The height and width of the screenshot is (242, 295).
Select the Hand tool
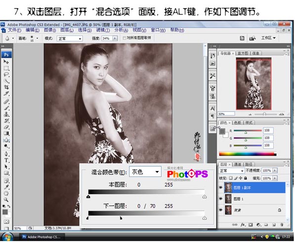coord(6,193)
